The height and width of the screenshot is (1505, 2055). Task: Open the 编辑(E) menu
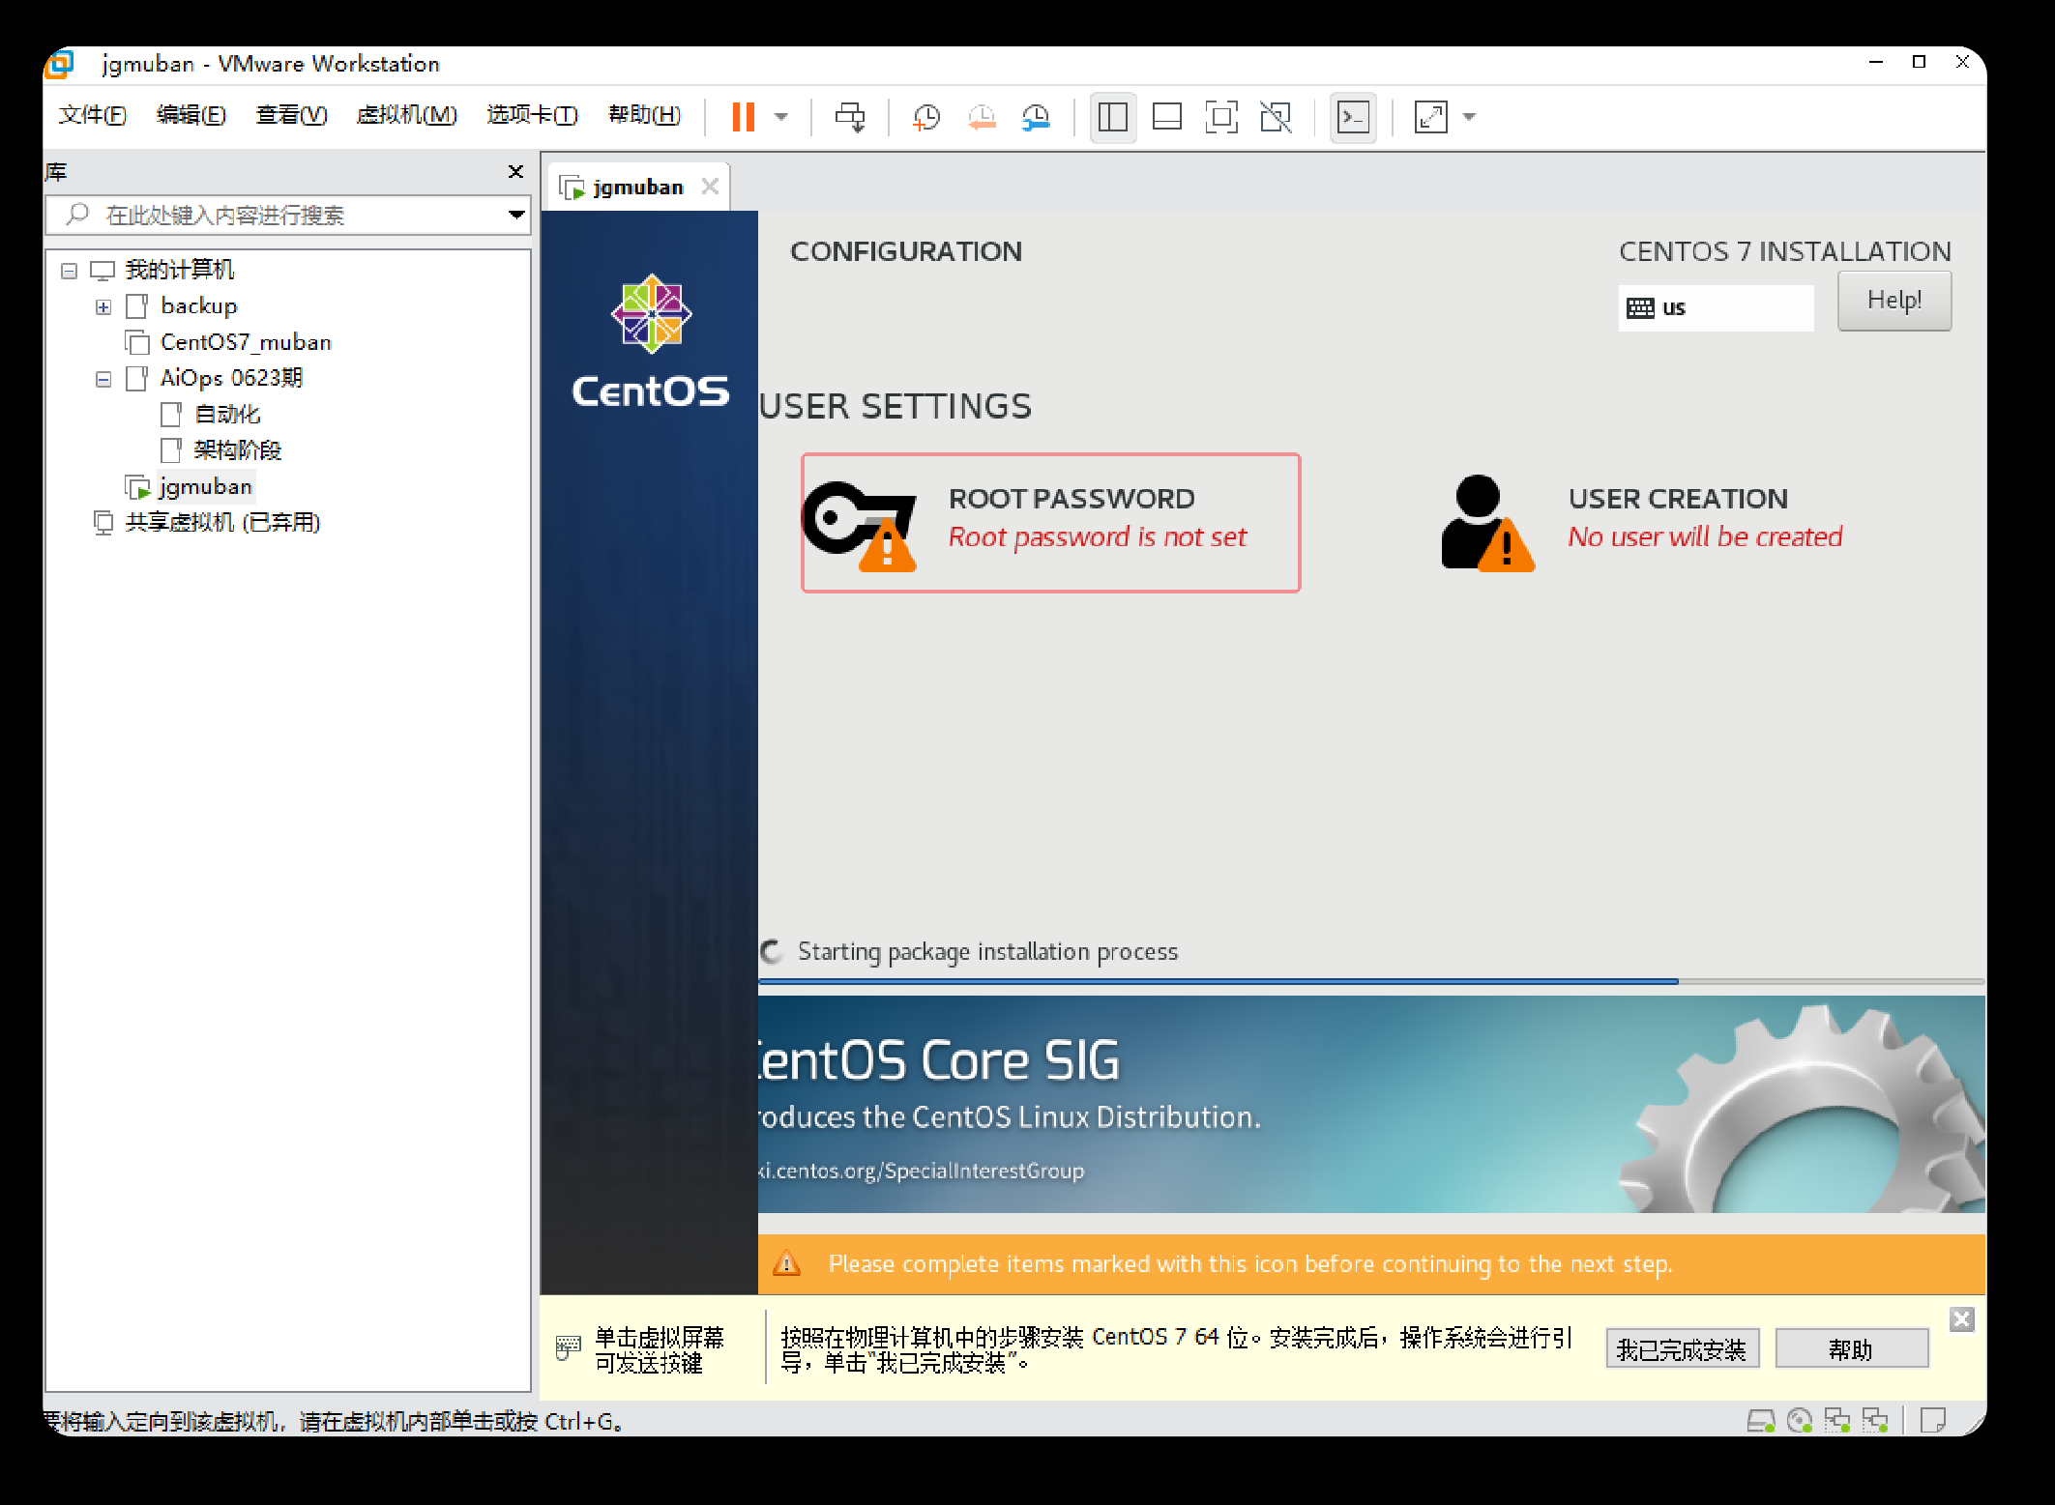[191, 115]
